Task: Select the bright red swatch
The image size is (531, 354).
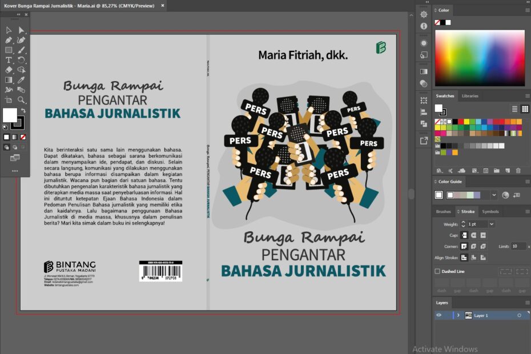Action: pos(460,122)
